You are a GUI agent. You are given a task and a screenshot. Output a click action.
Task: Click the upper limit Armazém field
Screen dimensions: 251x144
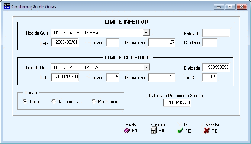pos(113,77)
